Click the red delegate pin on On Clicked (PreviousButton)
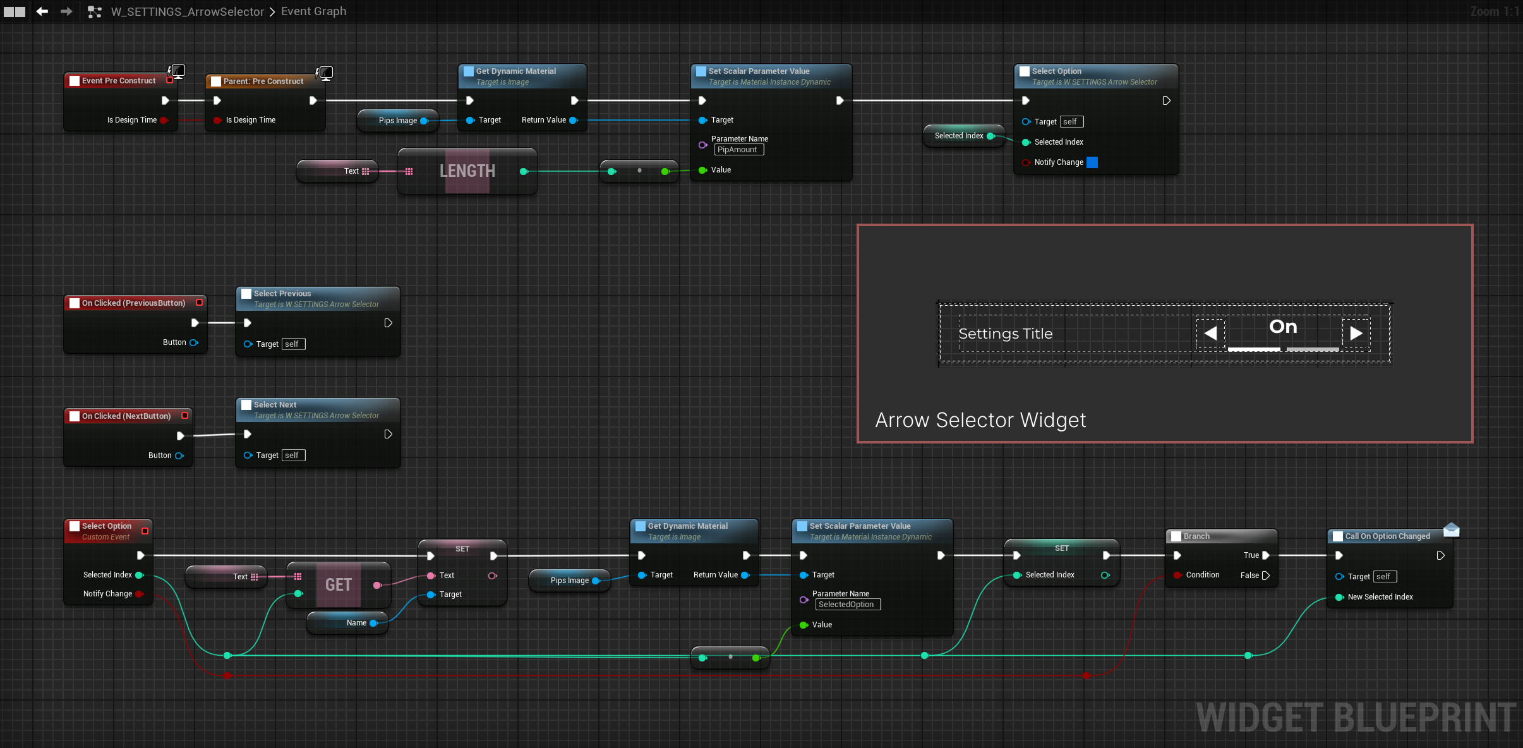This screenshot has height=748, width=1523. point(199,303)
